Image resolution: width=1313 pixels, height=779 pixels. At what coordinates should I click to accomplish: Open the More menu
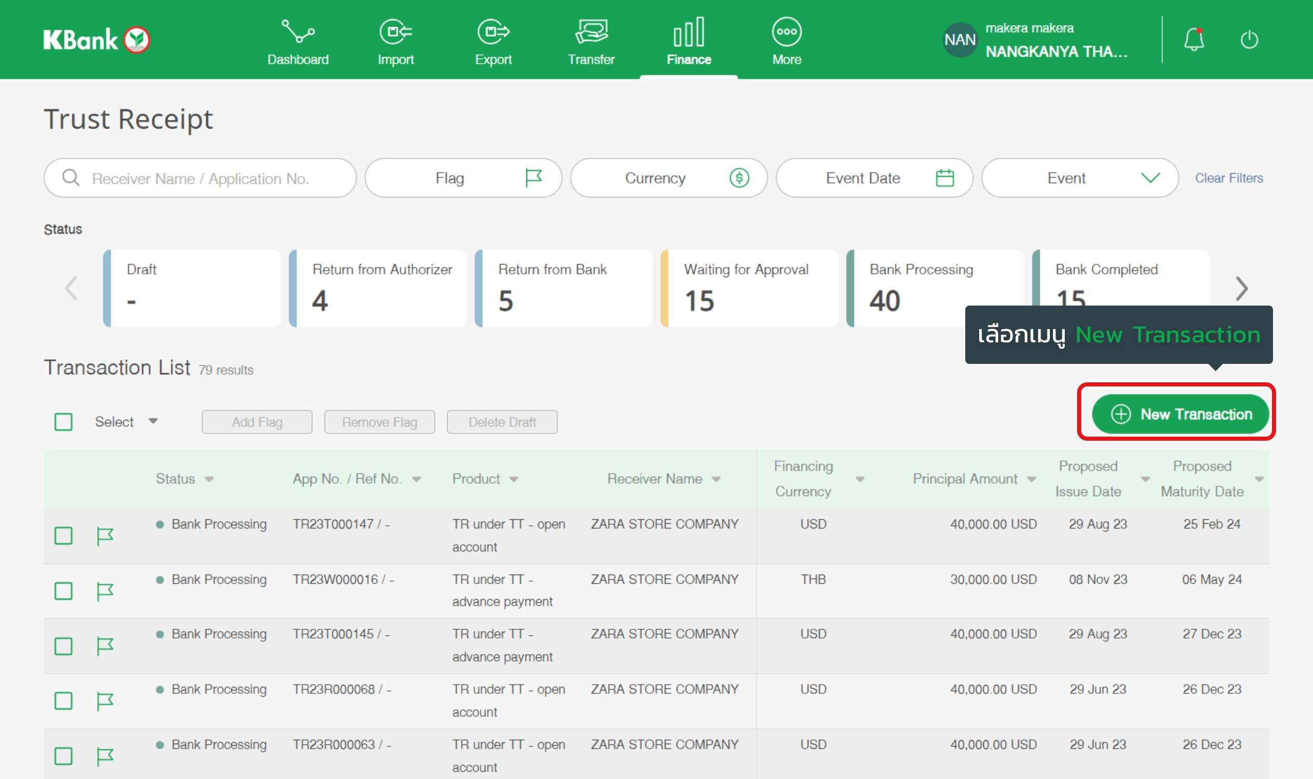pos(786,41)
